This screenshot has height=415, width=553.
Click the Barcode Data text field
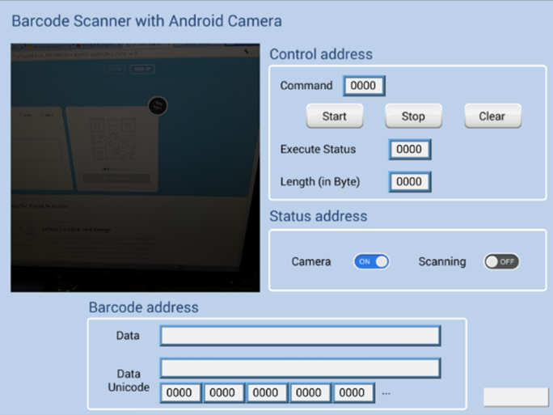click(300, 336)
